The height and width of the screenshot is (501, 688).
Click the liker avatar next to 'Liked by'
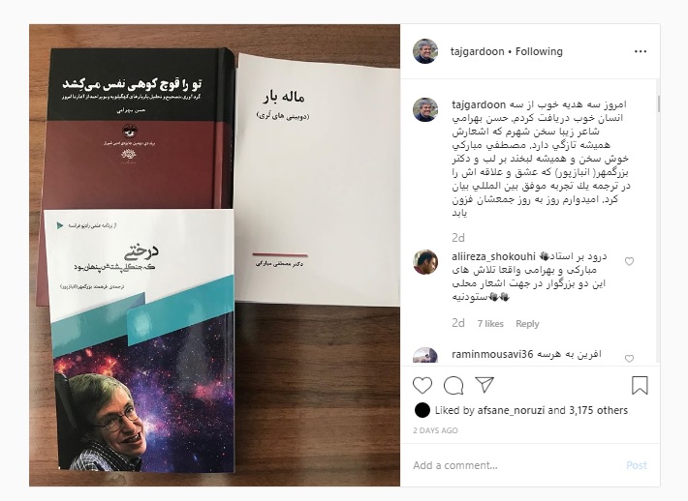(422, 410)
